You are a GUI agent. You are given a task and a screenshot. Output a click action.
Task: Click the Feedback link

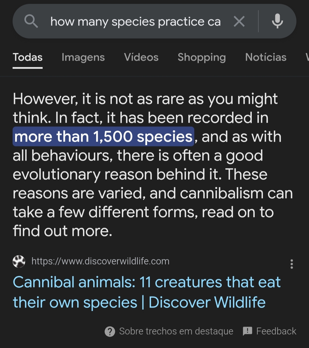pyautogui.click(x=276, y=331)
